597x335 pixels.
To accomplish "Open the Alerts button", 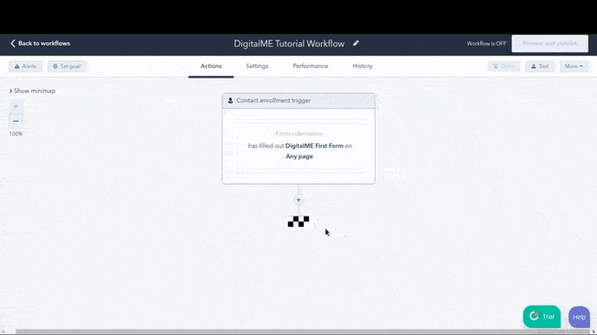I will pos(26,66).
